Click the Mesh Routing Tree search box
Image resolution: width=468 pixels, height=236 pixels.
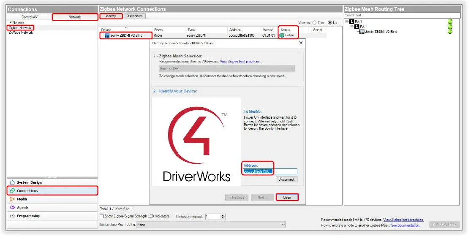(402, 15)
